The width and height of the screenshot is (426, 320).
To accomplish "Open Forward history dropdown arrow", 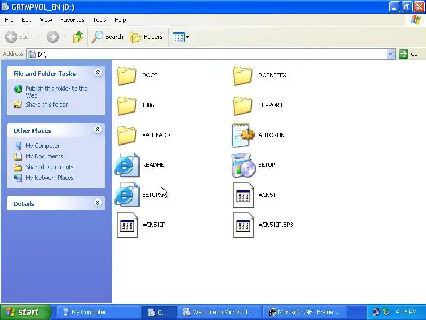I will pos(65,37).
